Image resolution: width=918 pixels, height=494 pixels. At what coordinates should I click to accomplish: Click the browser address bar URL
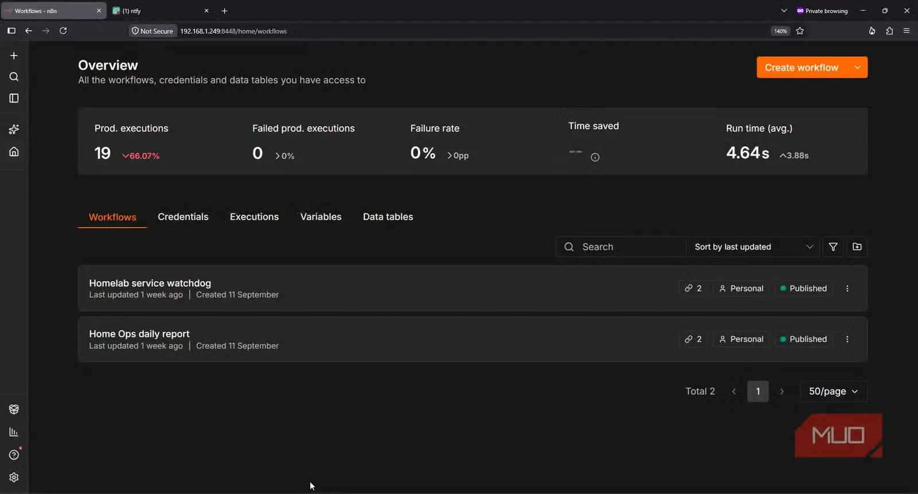coord(234,31)
